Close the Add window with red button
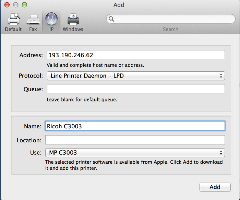 [7, 5]
